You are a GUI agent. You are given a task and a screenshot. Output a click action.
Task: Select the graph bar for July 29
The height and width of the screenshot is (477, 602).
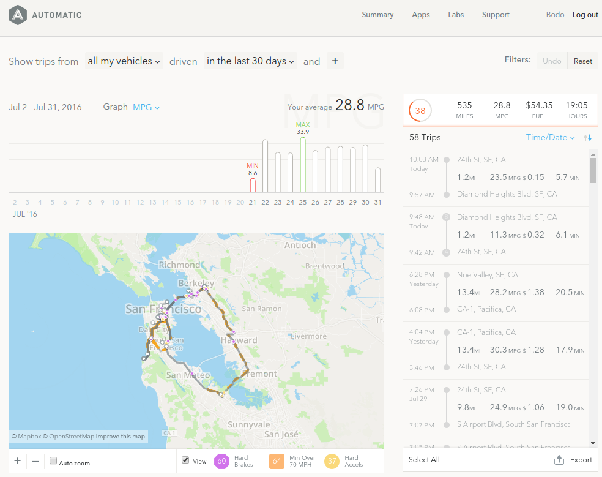tap(353, 170)
